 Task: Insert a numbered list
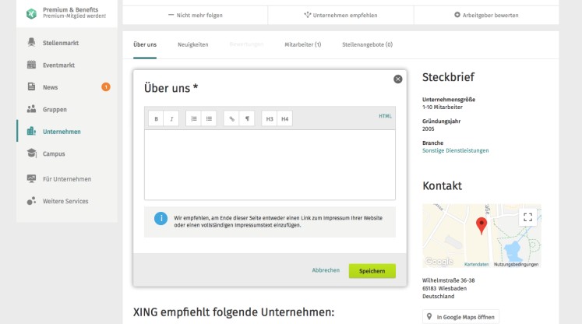(194, 119)
